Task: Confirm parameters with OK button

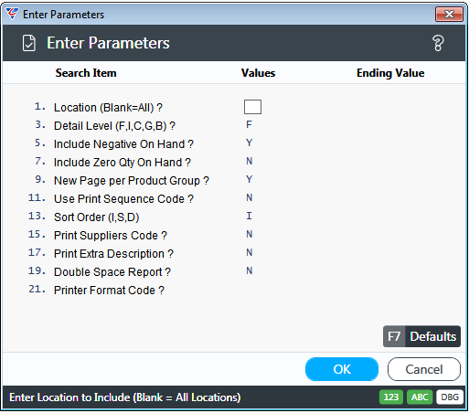Action: 342,369
